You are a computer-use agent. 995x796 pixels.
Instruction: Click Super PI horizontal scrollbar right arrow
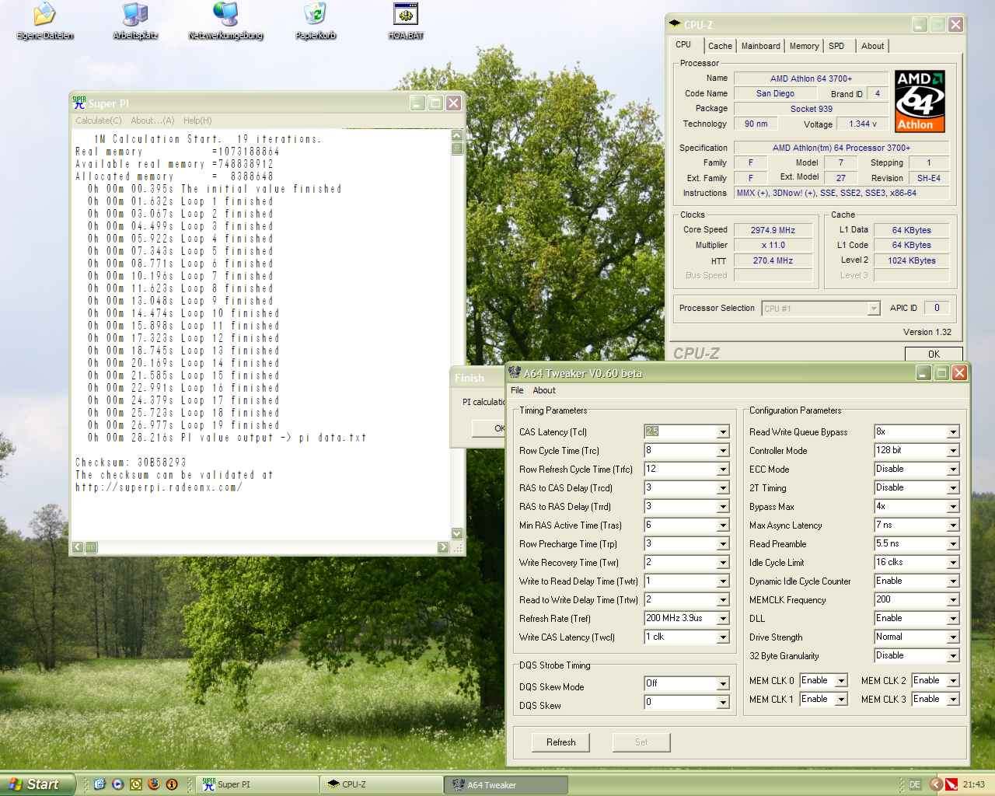coord(443,547)
